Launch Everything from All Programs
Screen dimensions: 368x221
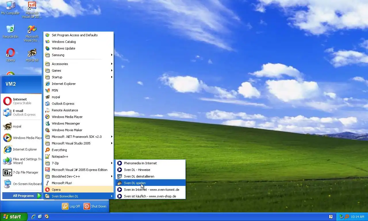[x=78, y=150]
